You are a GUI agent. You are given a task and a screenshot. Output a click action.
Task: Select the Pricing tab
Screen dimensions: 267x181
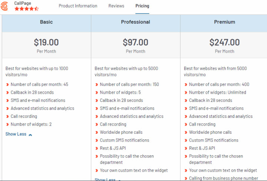142,6
